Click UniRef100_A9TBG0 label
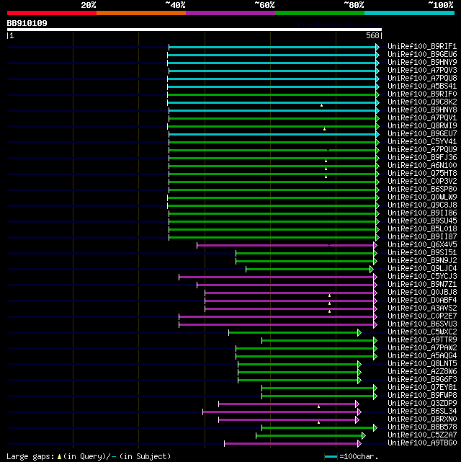 coord(422,443)
